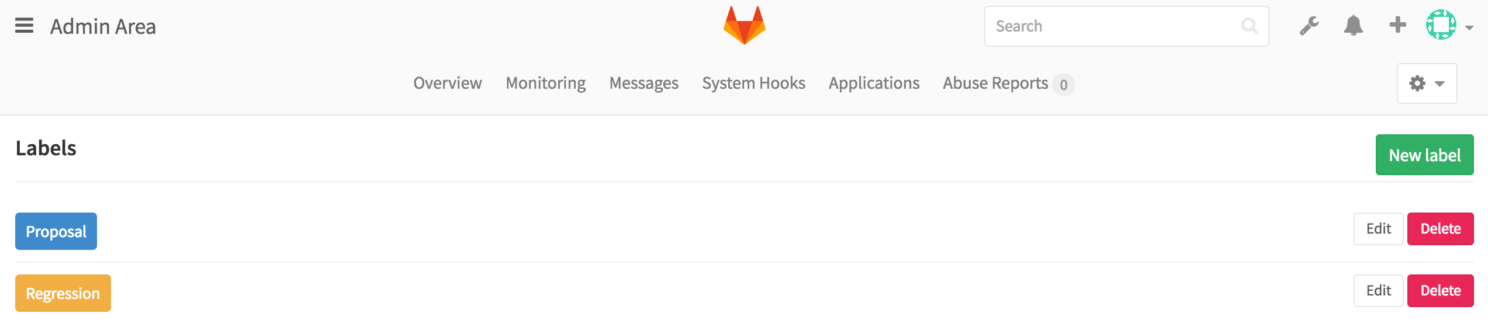Click the user avatar icon

1441,25
